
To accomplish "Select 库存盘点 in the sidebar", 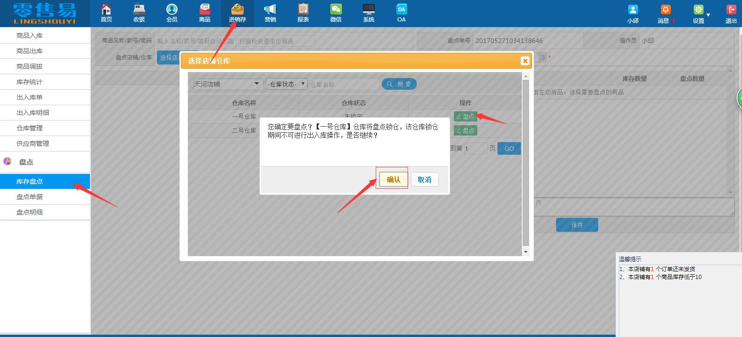I will (x=45, y=181).
